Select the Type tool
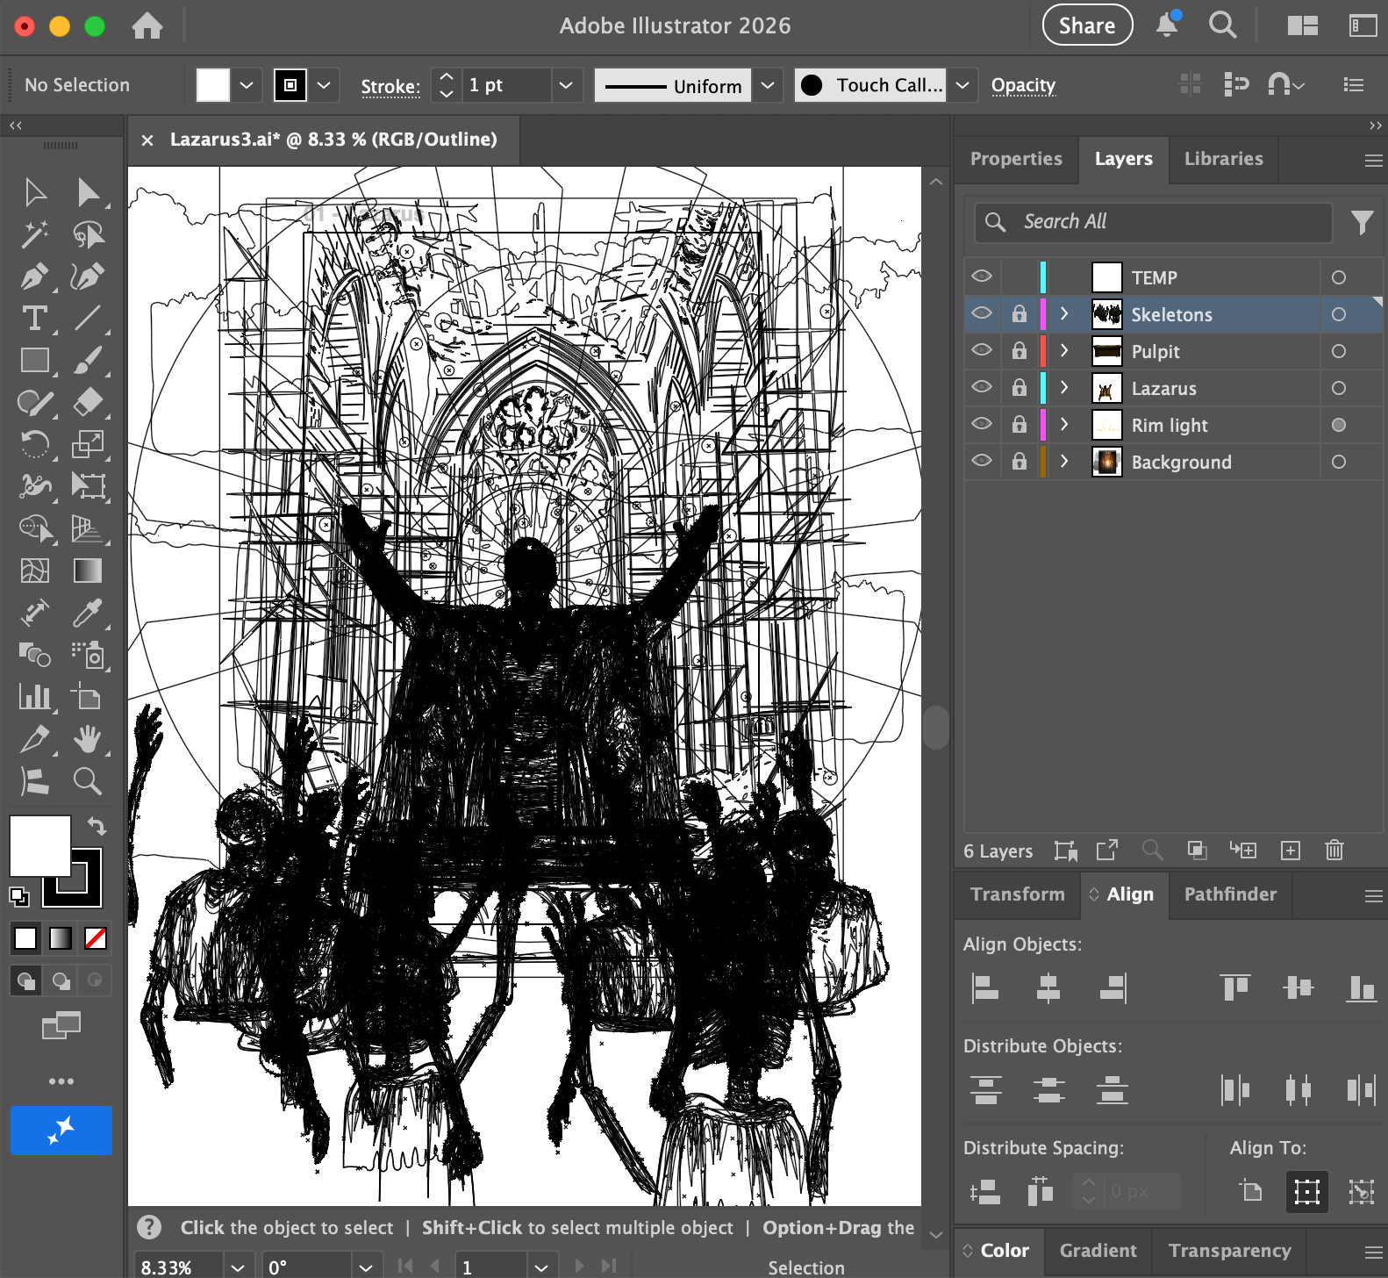 coord(34,318)
